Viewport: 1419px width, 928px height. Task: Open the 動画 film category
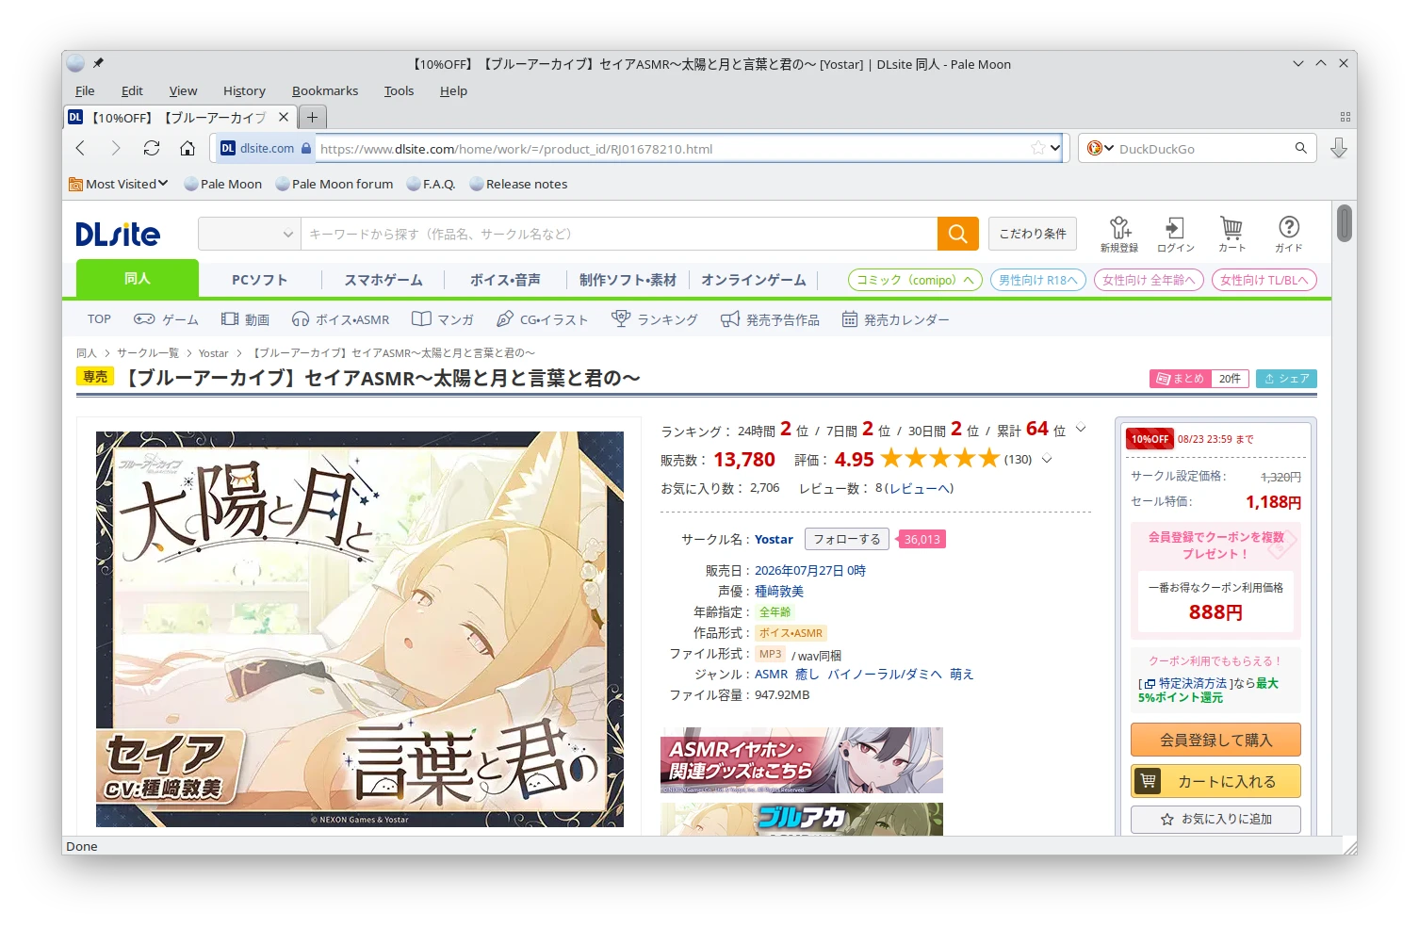tap(245, 319)
